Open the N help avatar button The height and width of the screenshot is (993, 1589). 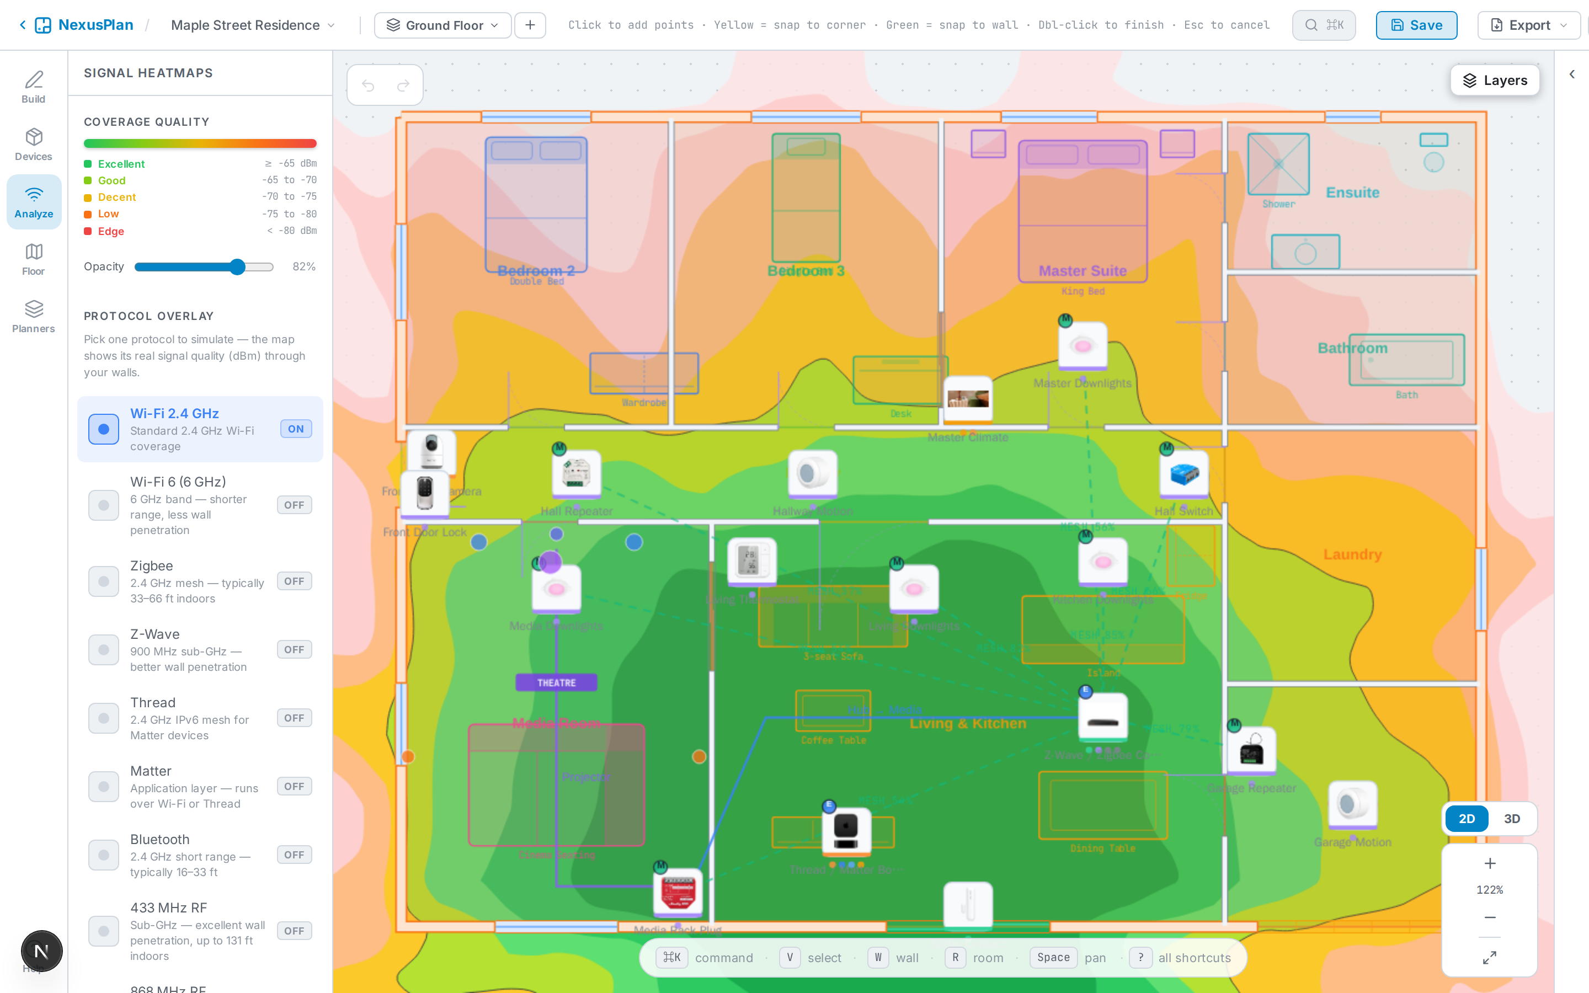coord(41,951)
